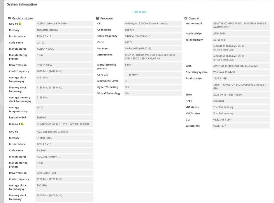Click the American Megatrends Inc. BIOS value
The image size is (274, 203).
241,66
